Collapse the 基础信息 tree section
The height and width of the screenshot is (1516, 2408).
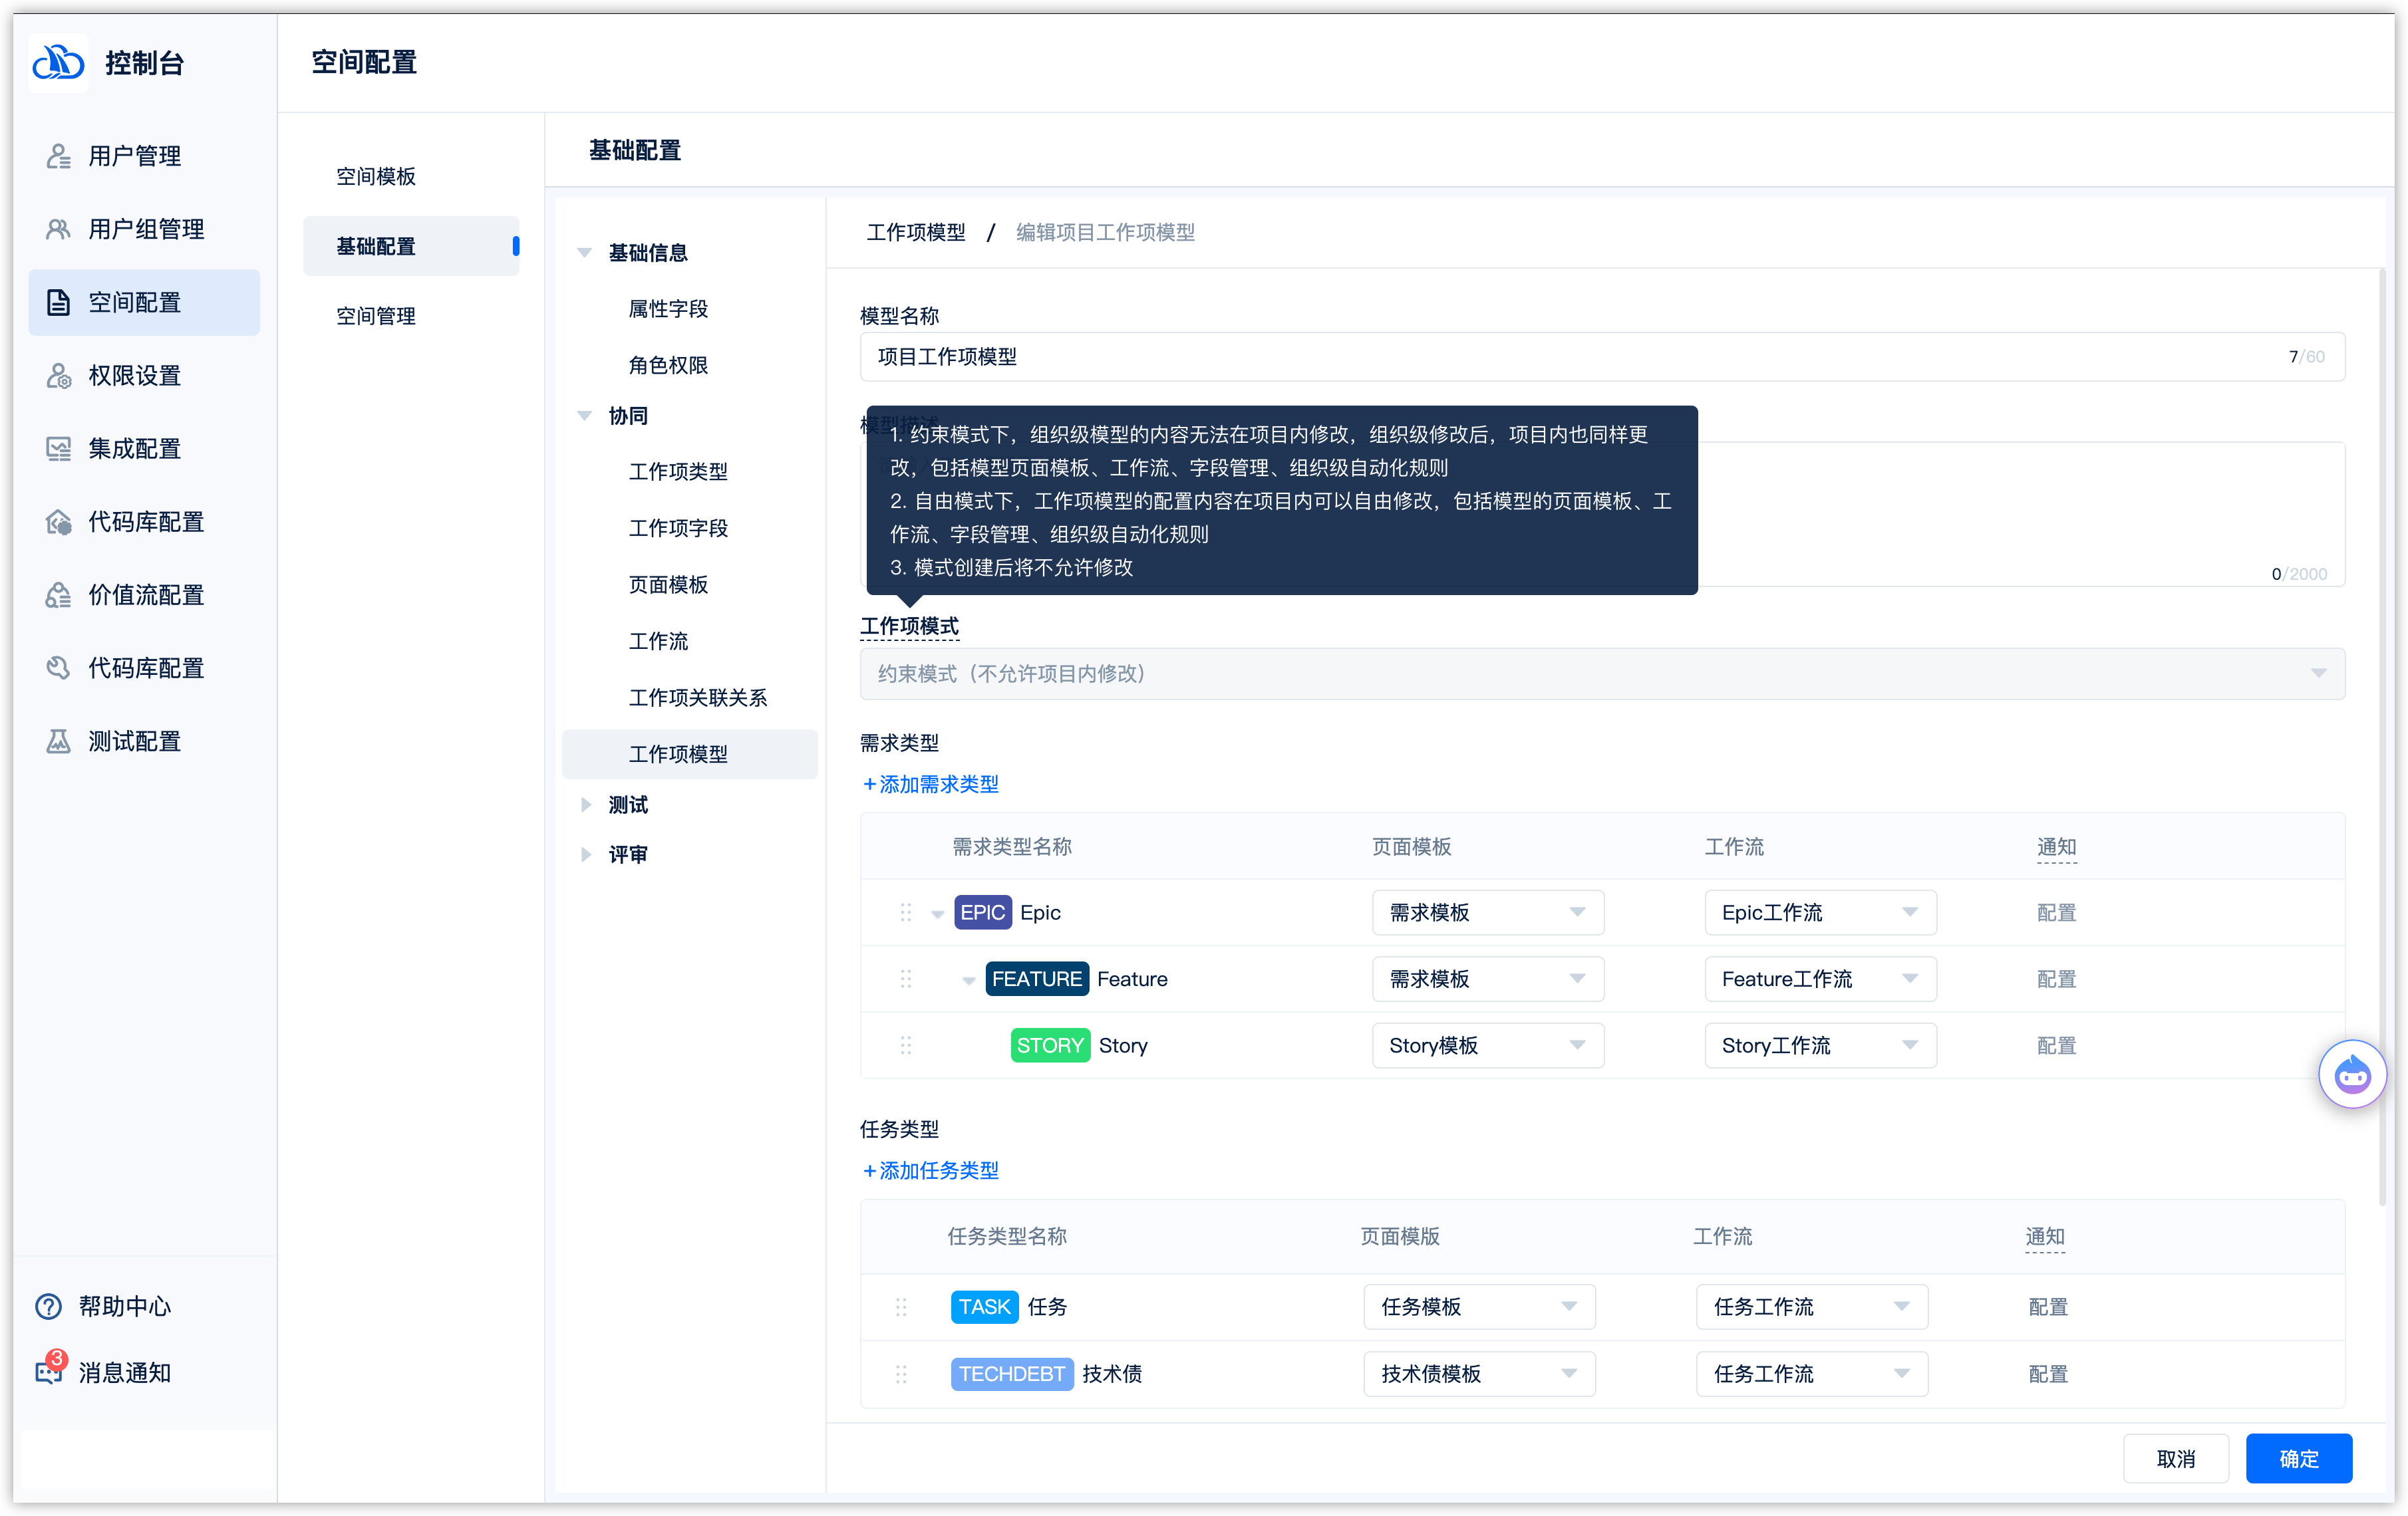(x=585, y=253)
